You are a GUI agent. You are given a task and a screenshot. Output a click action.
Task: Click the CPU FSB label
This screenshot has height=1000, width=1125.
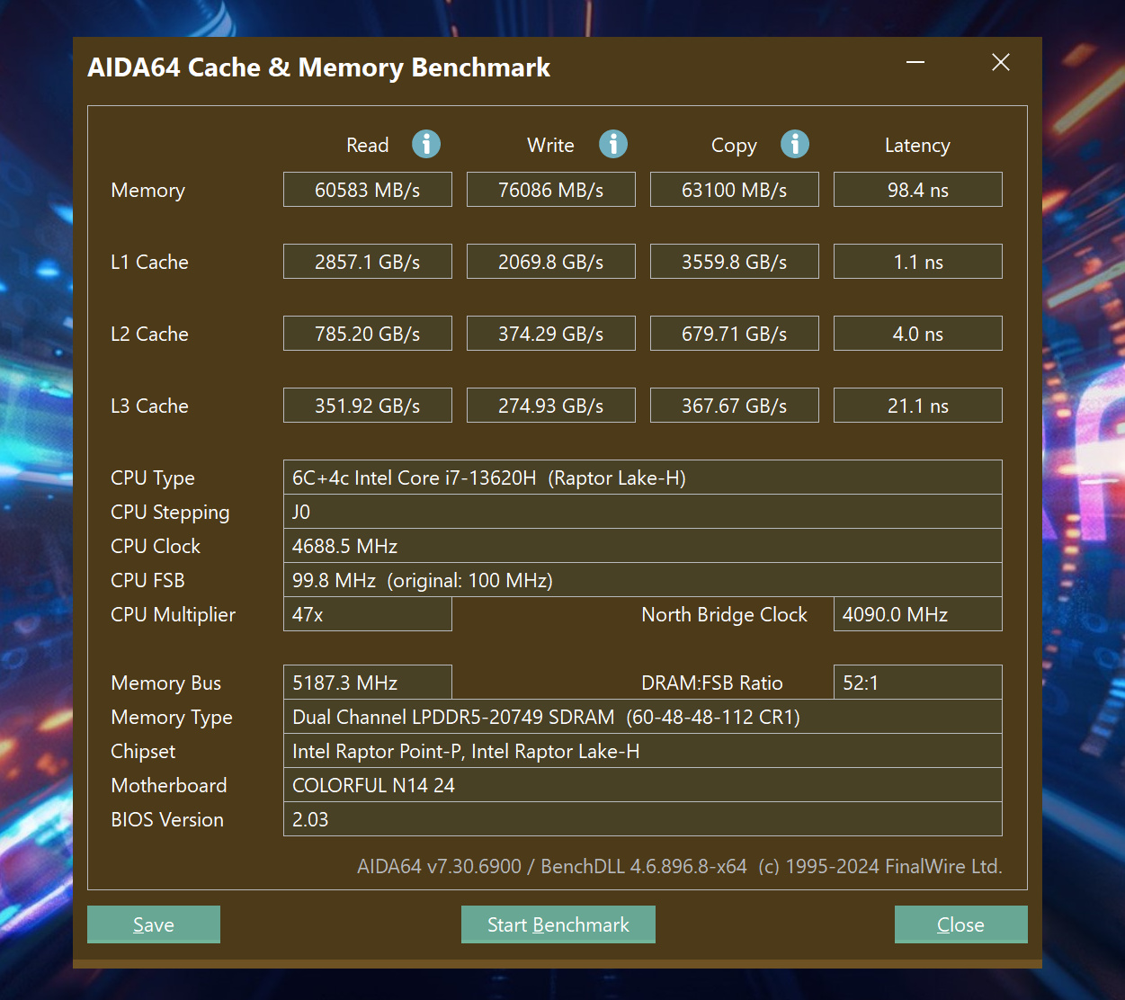147,581
